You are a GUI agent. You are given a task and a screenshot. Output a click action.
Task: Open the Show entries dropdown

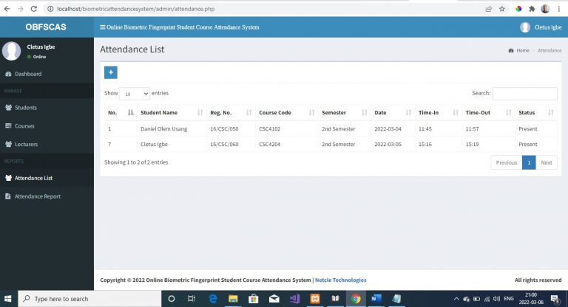pyautogui.click(x=135, y=94)
